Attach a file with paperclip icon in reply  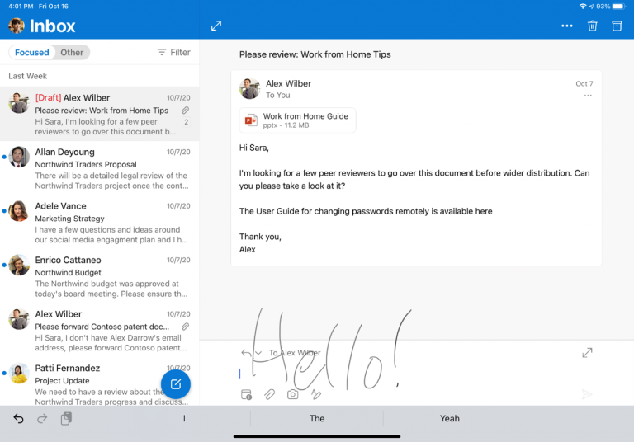[x=270, y=394]
